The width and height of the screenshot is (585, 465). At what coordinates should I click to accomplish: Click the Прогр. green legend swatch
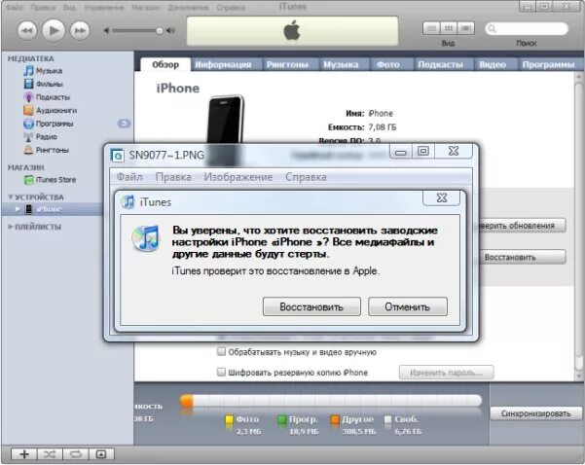[282, 419]
